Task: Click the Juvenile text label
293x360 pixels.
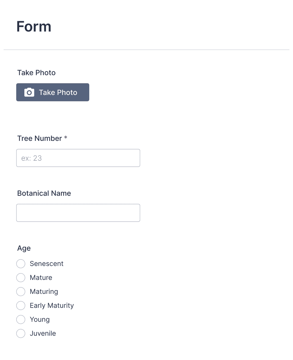Action: [43, 334]
